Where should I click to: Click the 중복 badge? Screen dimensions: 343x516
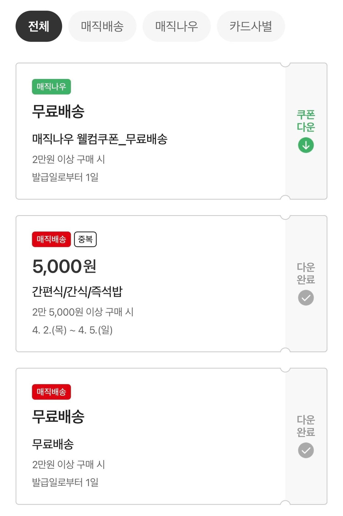tap(85, 239)
